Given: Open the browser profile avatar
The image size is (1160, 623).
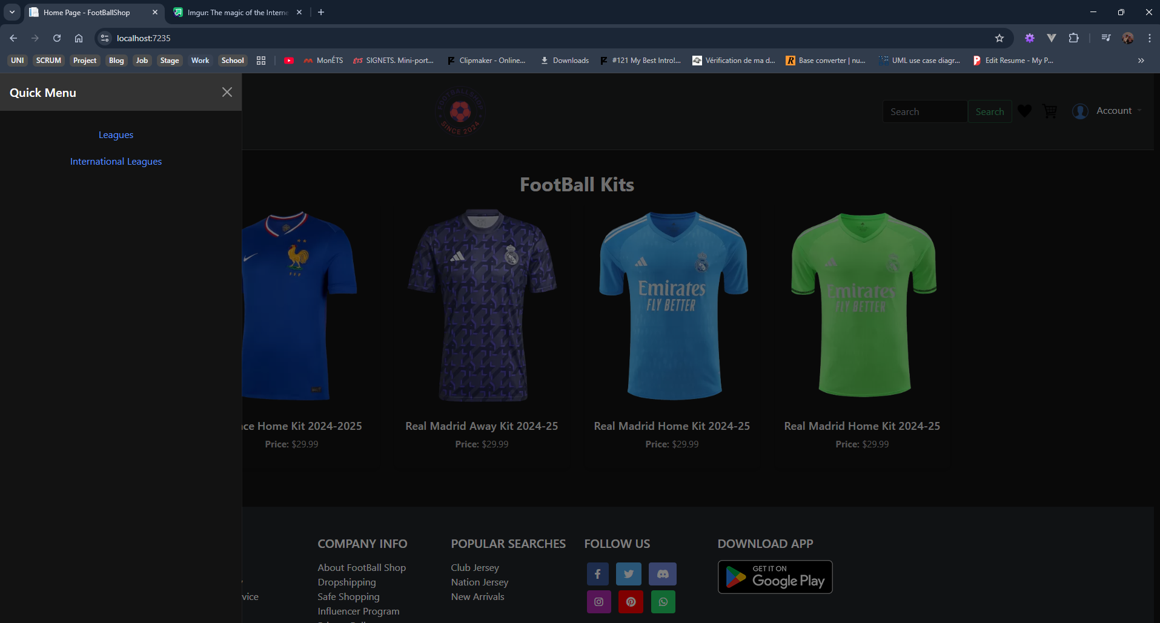Looking at the screenshot, I should [x=1128, y=38].
